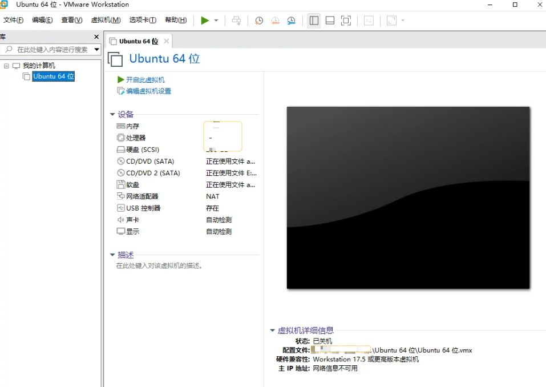Switch to the Ubuntu 64 位 tab
Image resolution: width=546 pixels, height=387 pixels.
point(139,41)
